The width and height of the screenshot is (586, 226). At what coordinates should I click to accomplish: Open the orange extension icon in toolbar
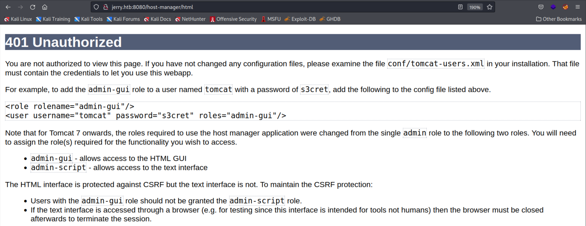click(565, 7)
